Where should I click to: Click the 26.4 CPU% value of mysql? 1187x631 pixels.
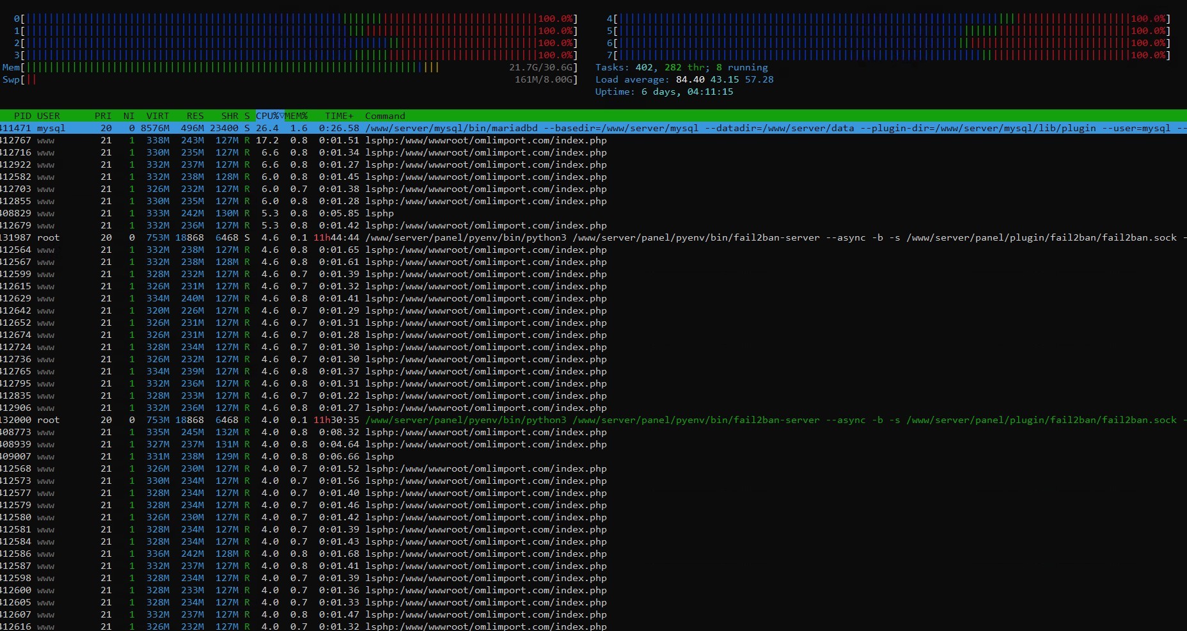pos(267,128)
